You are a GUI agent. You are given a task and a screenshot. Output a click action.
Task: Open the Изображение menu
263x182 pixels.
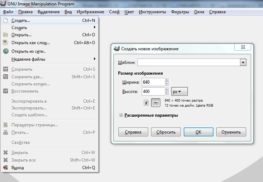90,12
